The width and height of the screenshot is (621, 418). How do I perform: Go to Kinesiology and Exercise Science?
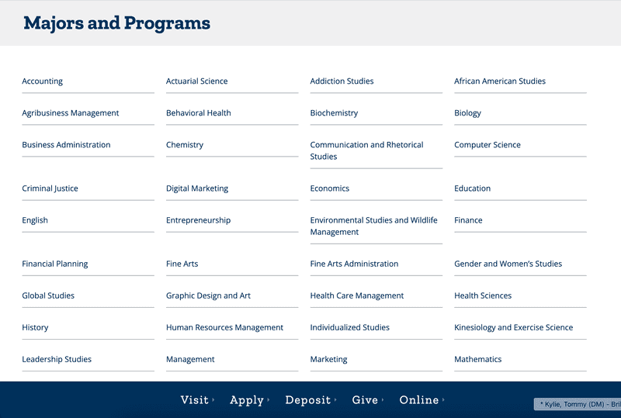tap(514, 327)
